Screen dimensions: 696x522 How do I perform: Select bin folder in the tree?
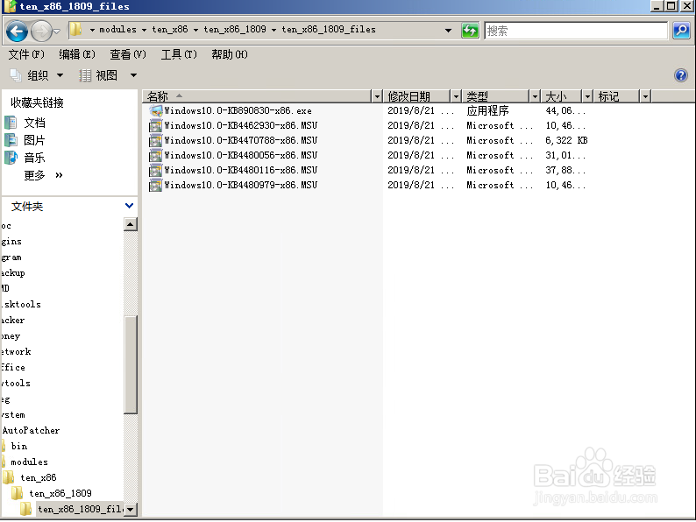click(x=18, y=446)
